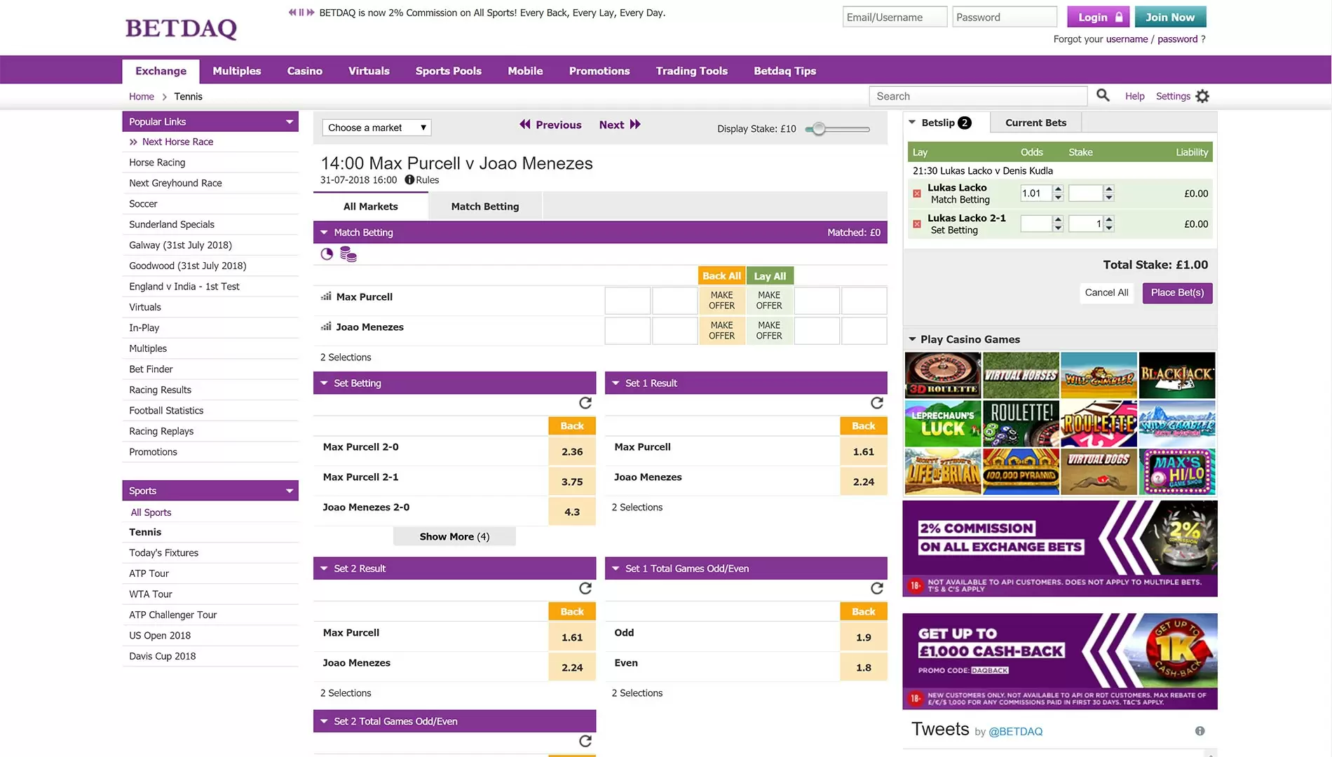Open Trading Tools in the navigation
The width and height of the screenshot is (1332, 757).
[x=691, y=71]
